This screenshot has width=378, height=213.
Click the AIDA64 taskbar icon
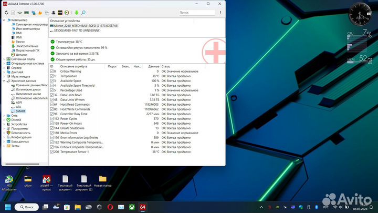143,207
